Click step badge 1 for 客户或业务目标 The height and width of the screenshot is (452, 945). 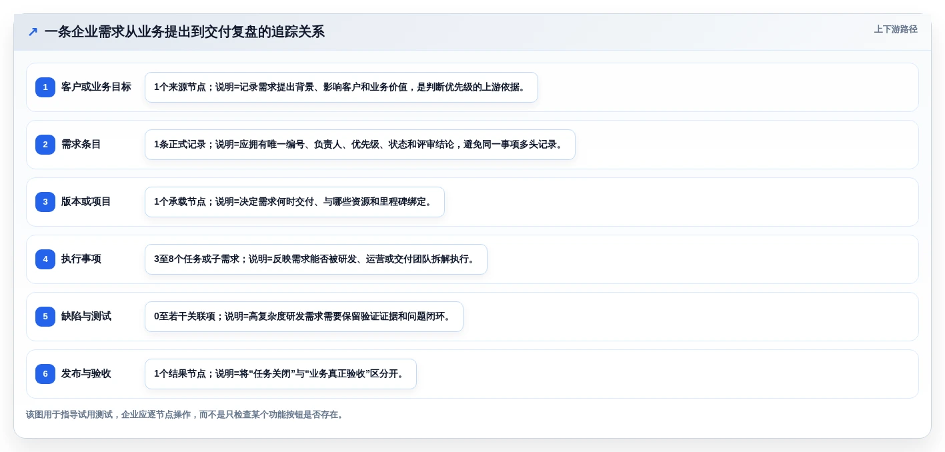pos(45,87)
